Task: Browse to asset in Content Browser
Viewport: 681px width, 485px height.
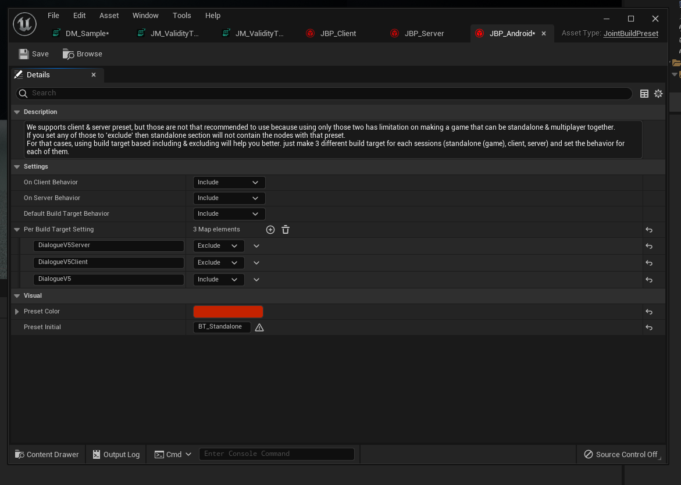Action: tap(82, 54)
